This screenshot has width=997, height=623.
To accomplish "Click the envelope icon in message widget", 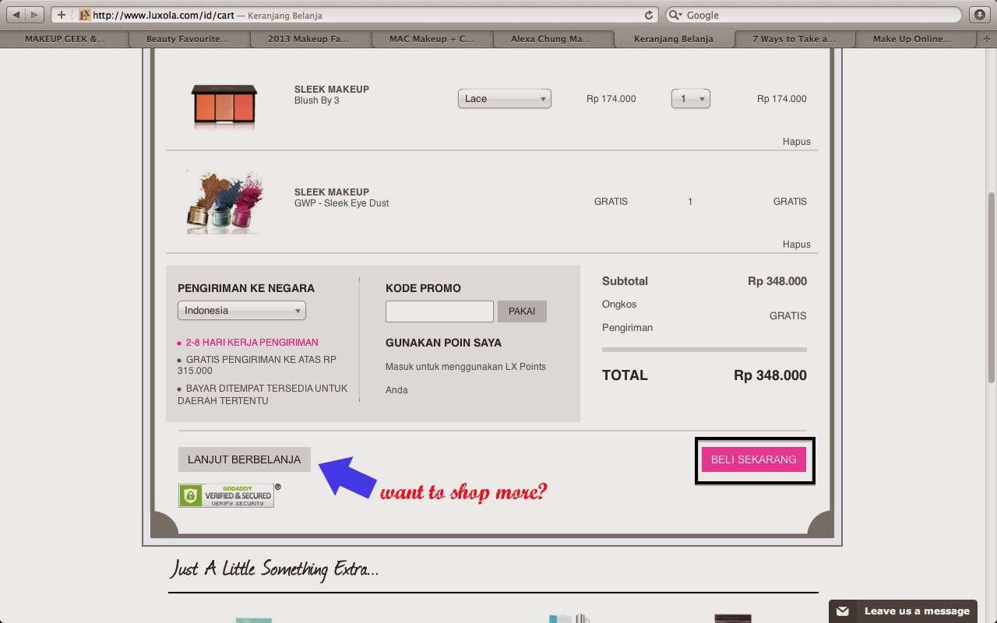I will click(843, 611).
